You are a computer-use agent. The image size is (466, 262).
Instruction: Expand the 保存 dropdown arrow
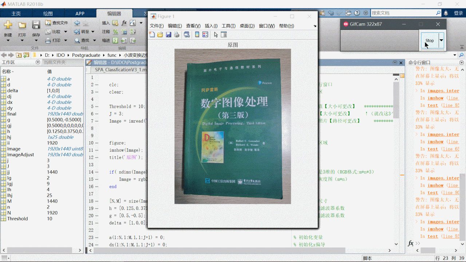(36, 40)
